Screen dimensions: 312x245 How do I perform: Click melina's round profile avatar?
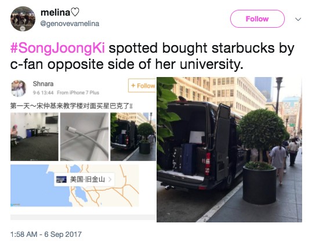click(23, 19)
